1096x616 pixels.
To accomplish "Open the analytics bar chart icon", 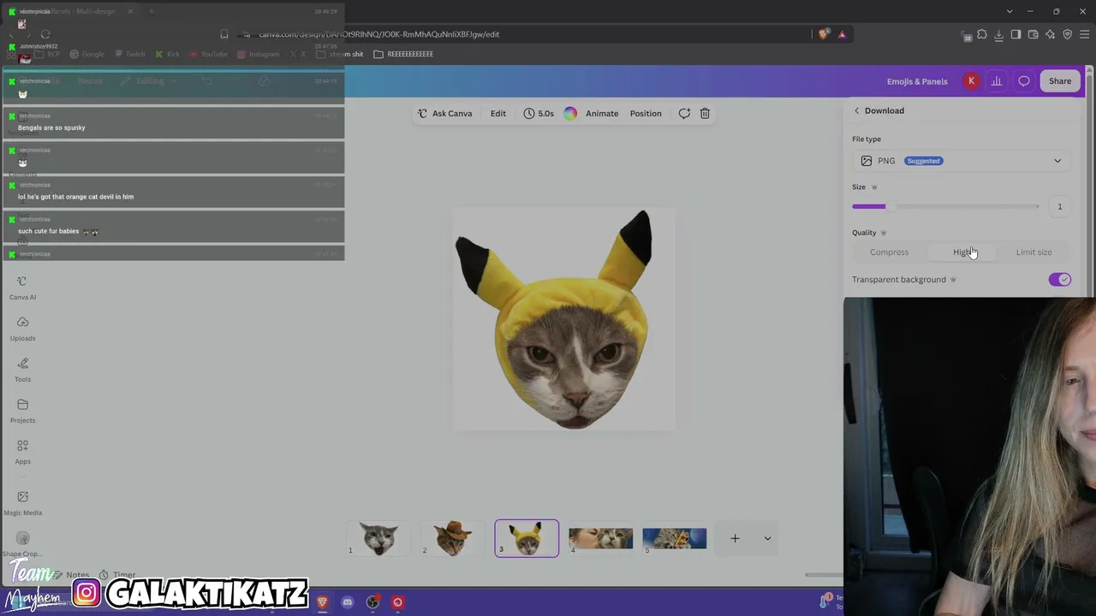I will [997, 81].
